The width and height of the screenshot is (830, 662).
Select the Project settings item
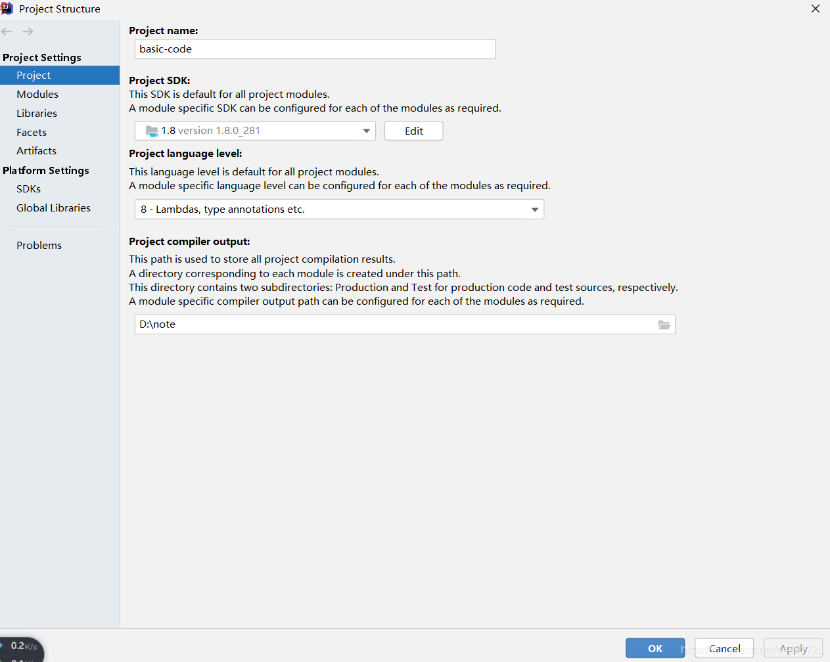coord(60,75)
